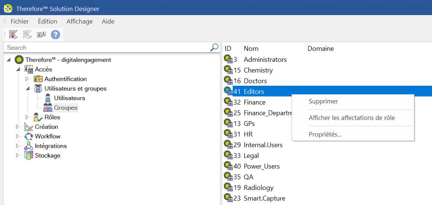
Task: Select the Utilisateurs tree item
Action: click(70, 98)
